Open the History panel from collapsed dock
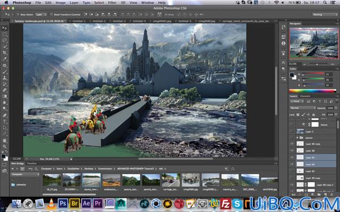 (x=284, y=27)
